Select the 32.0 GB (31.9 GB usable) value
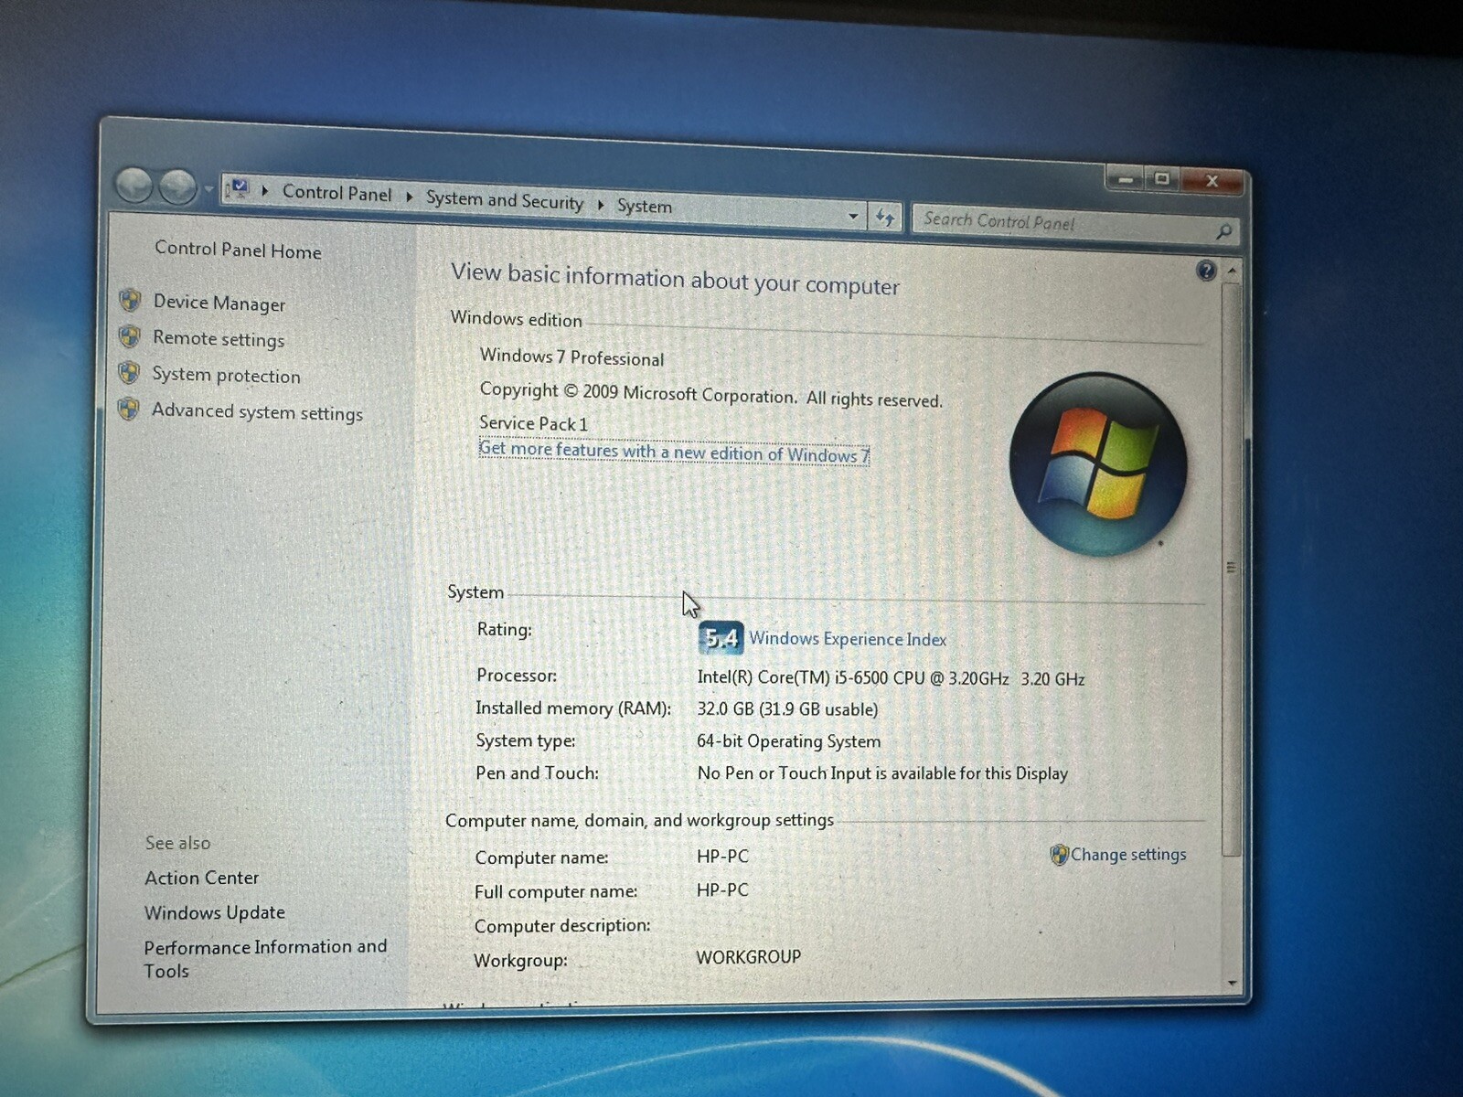1463x1097 pixels. (787, 709)
